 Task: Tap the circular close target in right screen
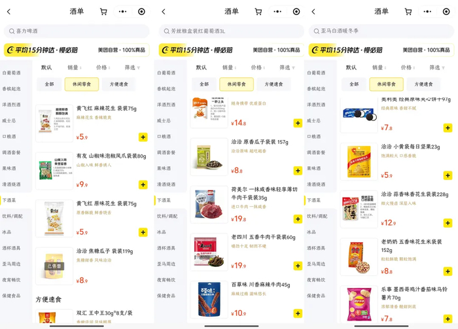(446, 12)
